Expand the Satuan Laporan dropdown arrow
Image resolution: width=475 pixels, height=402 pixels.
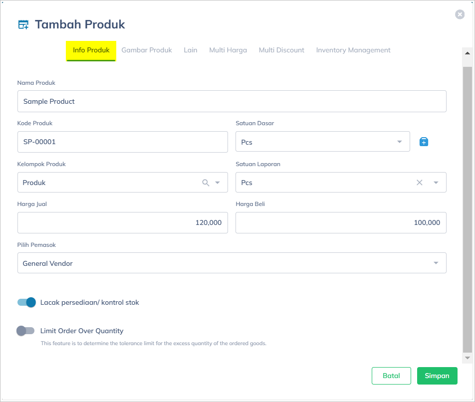436,183
